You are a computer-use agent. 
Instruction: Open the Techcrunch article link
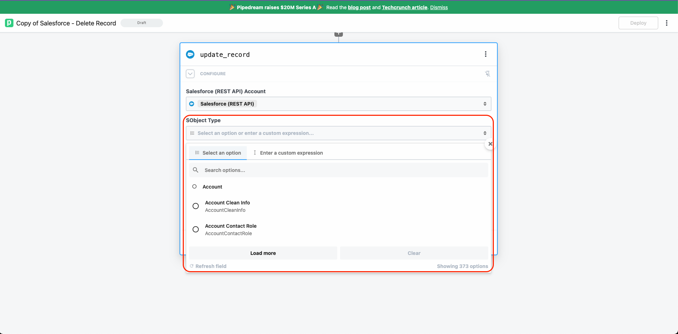point(404,7)
